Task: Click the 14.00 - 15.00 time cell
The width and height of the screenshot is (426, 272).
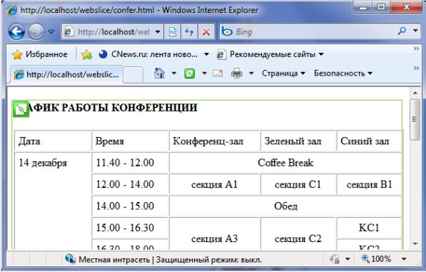Action: [x=130, y=206]
